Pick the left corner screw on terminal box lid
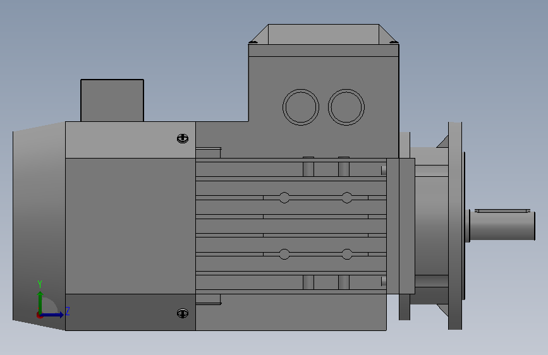The height and width of the screenshot is (355, 548). [x=253, y=42]
